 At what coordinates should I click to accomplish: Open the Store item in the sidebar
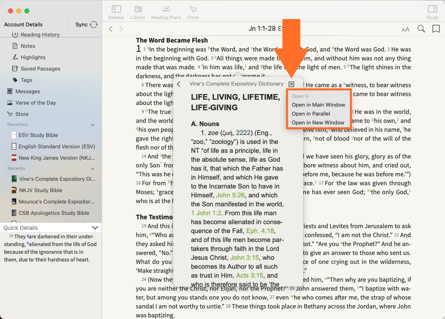22,114
